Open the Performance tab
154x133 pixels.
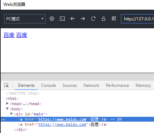(x=117, y=85)
